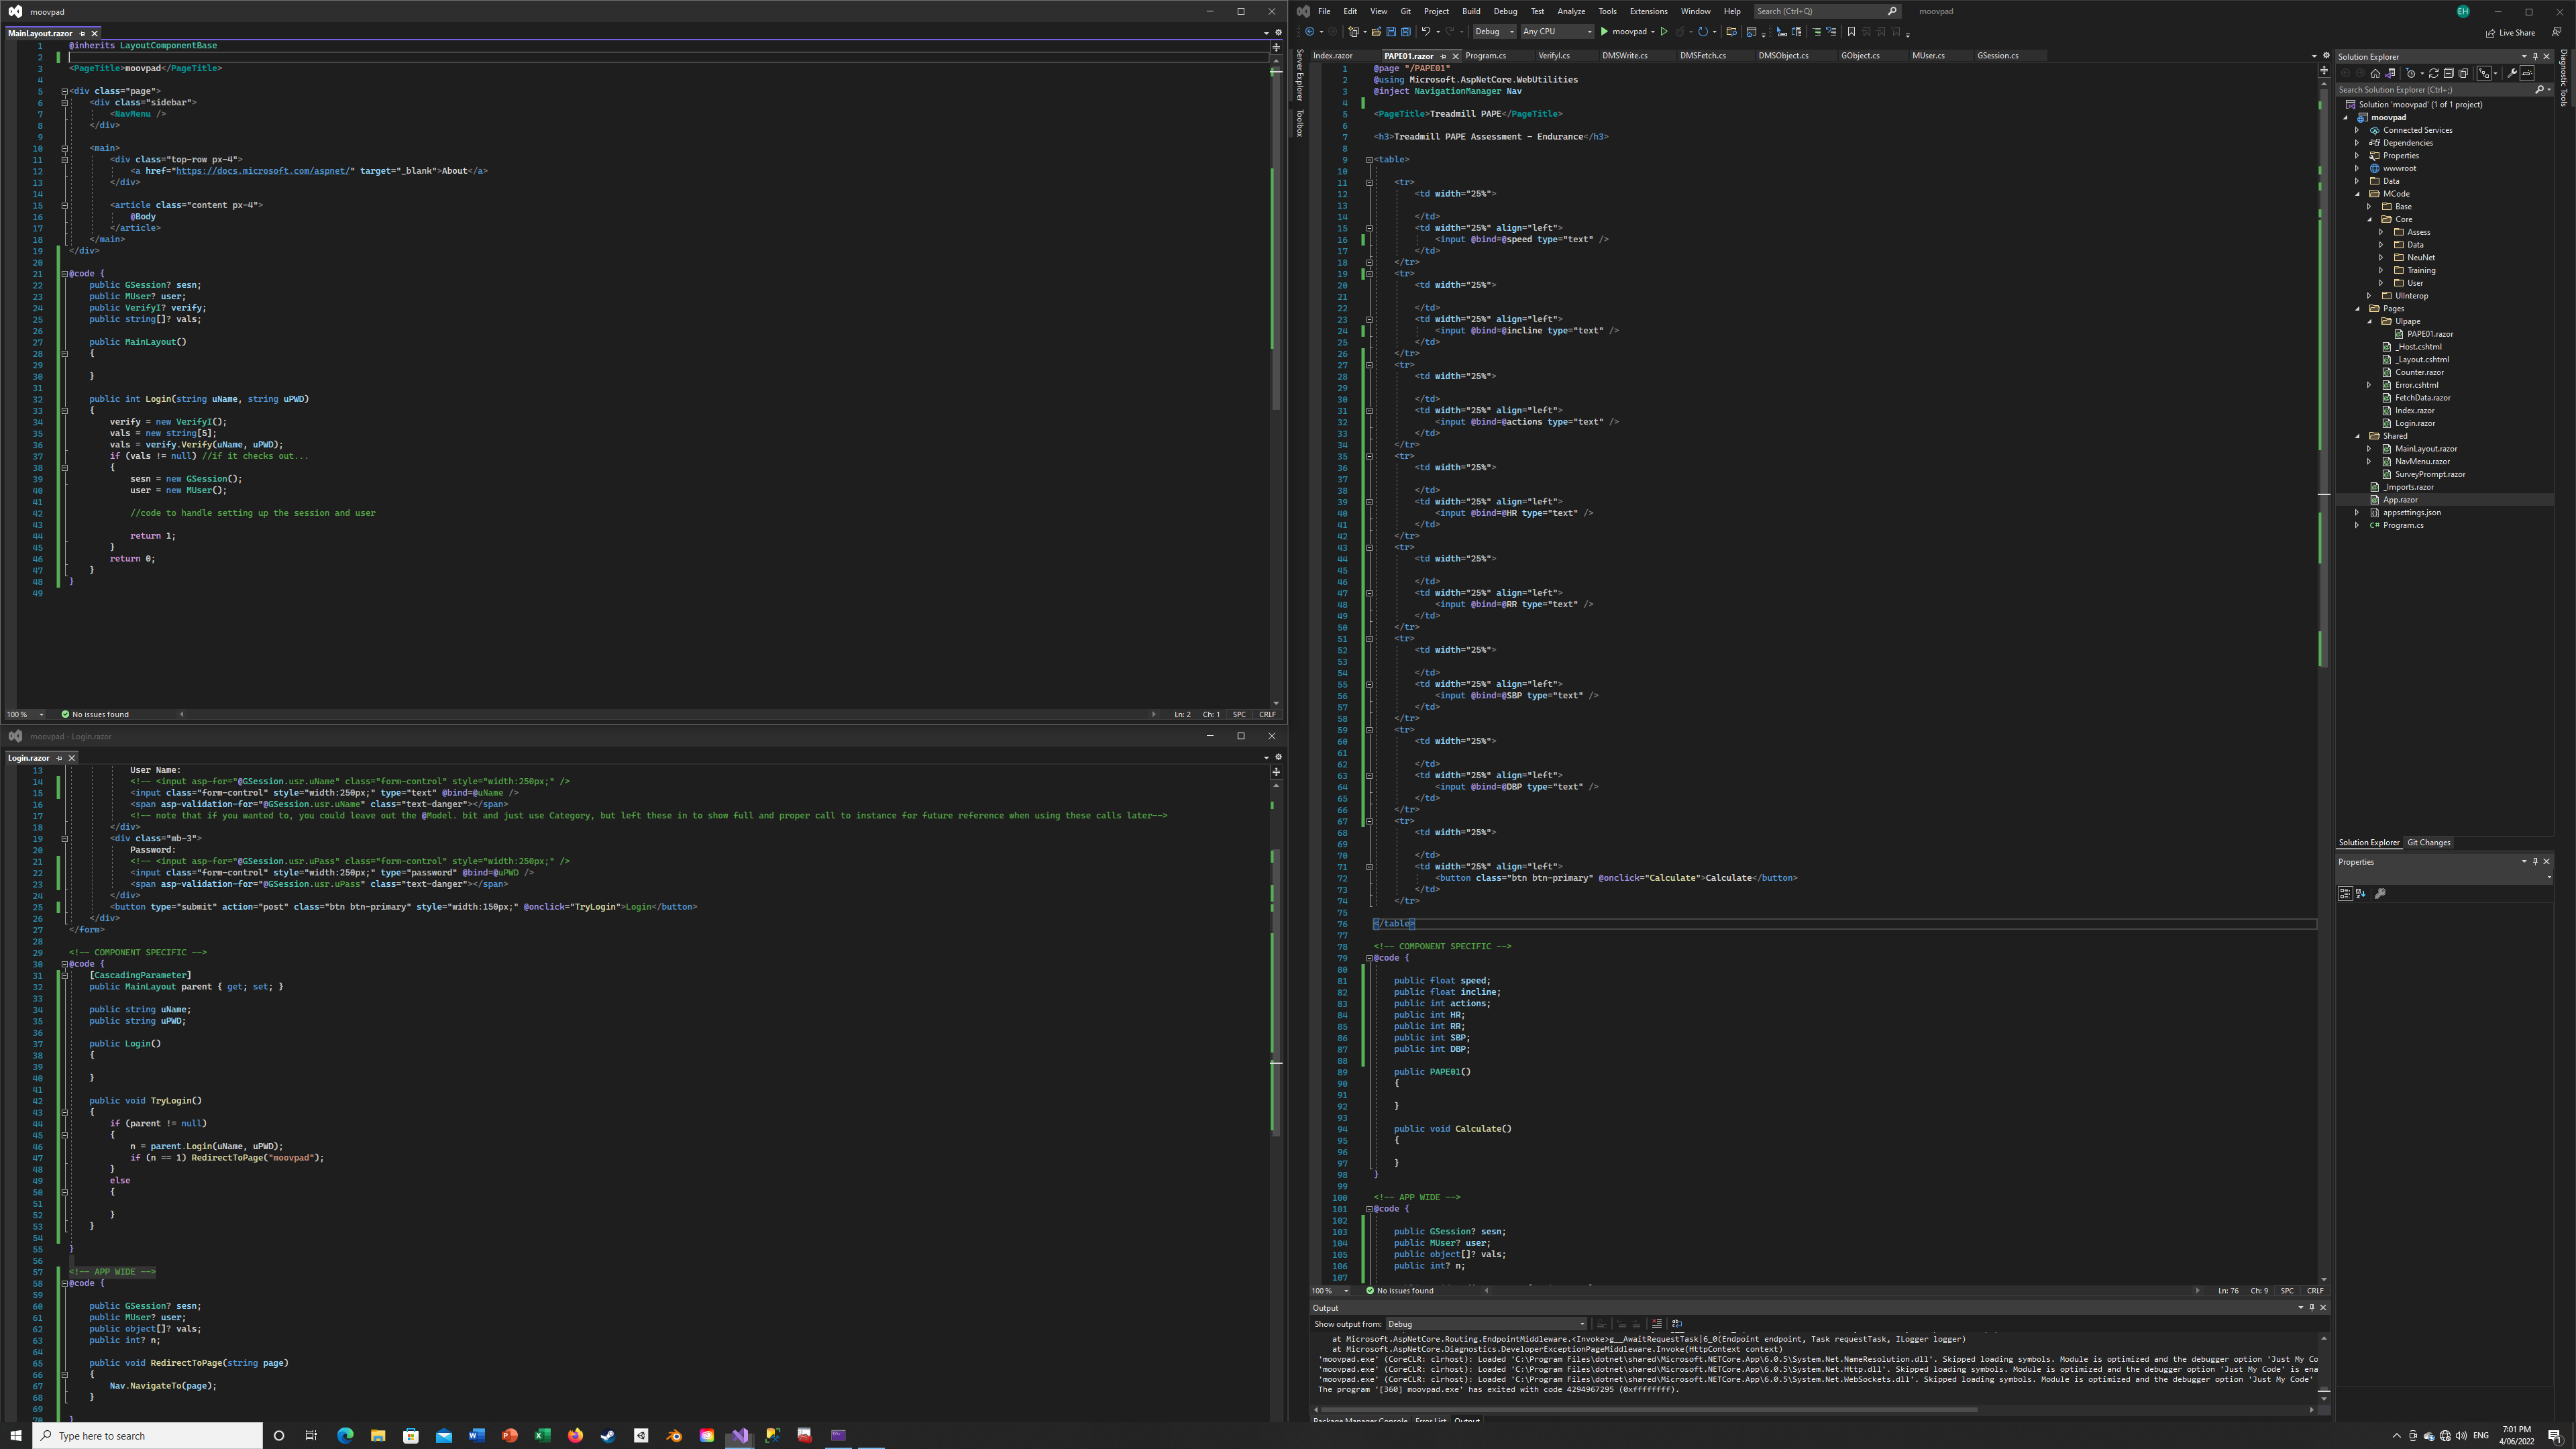The image size is (2576, 1449).
Task: Click the Live Share button
Action: pyautogui.click(x=2510, y=32)
